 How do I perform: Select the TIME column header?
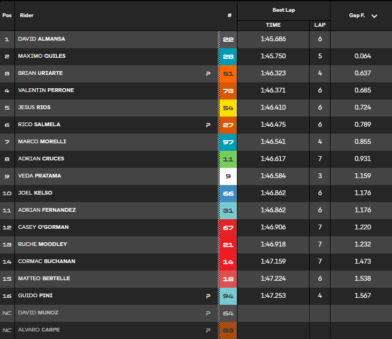pos(273,25)
